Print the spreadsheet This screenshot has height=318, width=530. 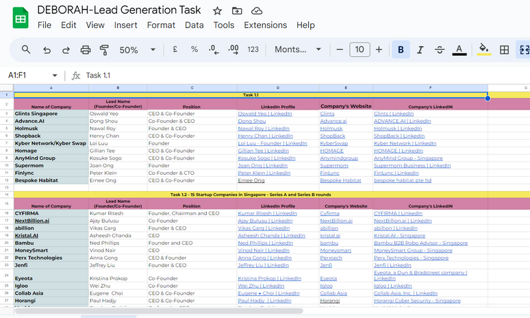click(x=85, y=50)
